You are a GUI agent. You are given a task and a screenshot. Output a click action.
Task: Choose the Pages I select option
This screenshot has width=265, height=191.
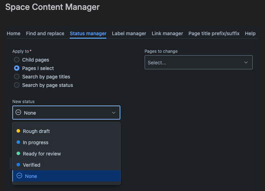coord(16,68)
